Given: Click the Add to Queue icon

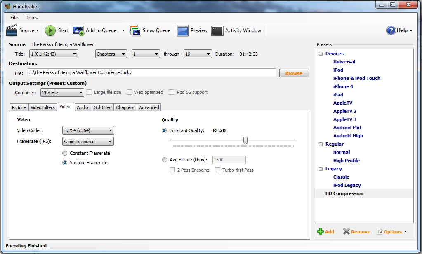Looking at the screenshot, I should point(78,30).
